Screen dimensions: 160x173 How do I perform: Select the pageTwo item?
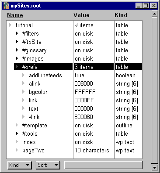coord(33,151)
